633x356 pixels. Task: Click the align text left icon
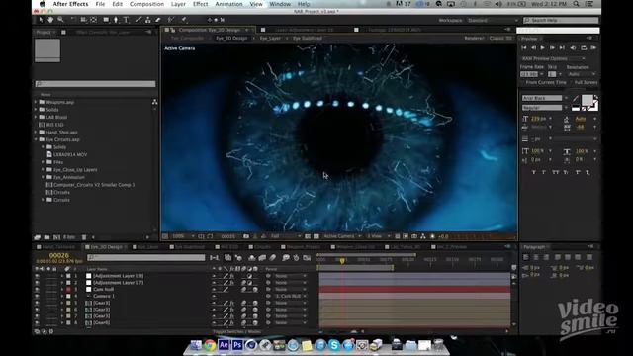pyautogui.click(x=526, y=257)
